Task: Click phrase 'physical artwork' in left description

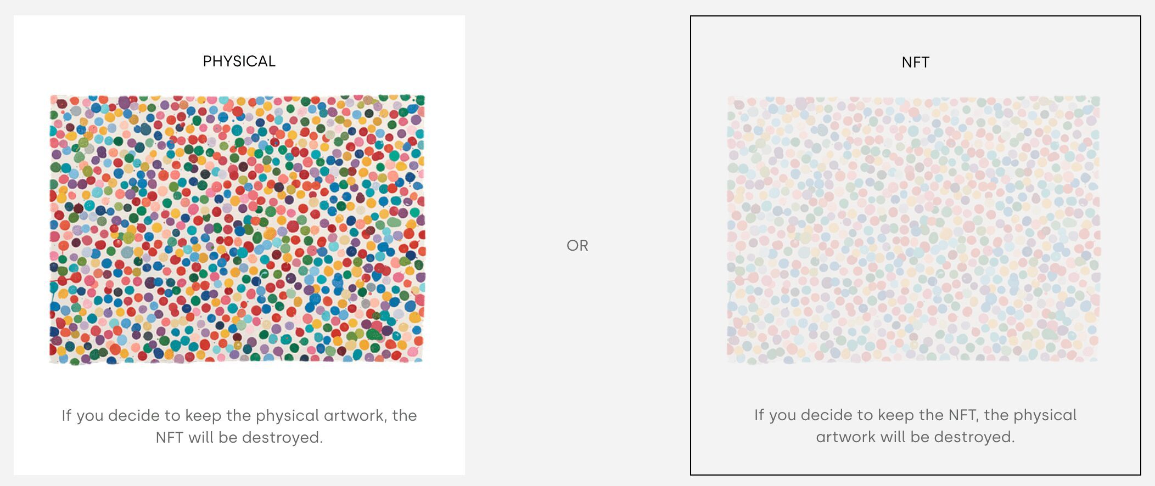Action: (x=320, y=416)
